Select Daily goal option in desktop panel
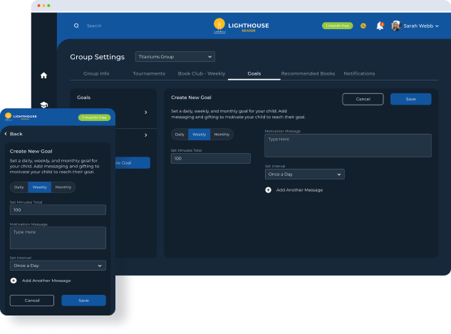The height and width of the screenshot is (334, 451). (x=180, y=135)
